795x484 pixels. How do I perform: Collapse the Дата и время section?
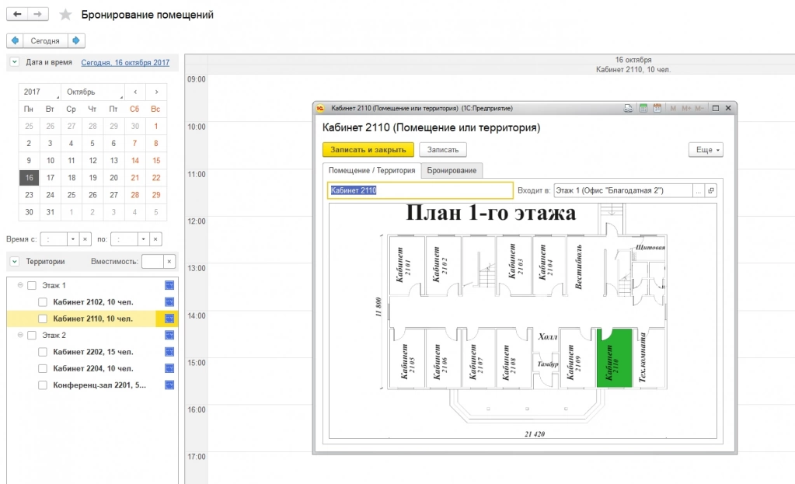[x=14, y=62]
